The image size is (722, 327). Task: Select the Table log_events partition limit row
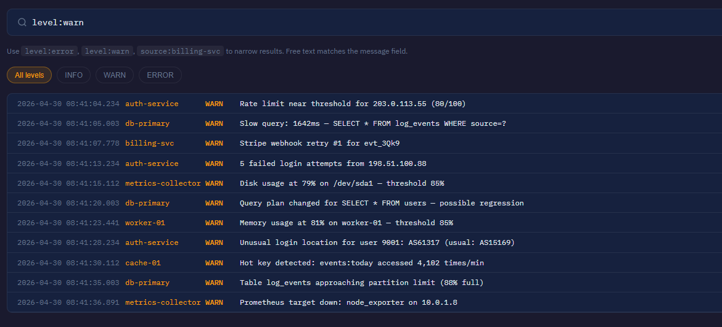(364, 283)
